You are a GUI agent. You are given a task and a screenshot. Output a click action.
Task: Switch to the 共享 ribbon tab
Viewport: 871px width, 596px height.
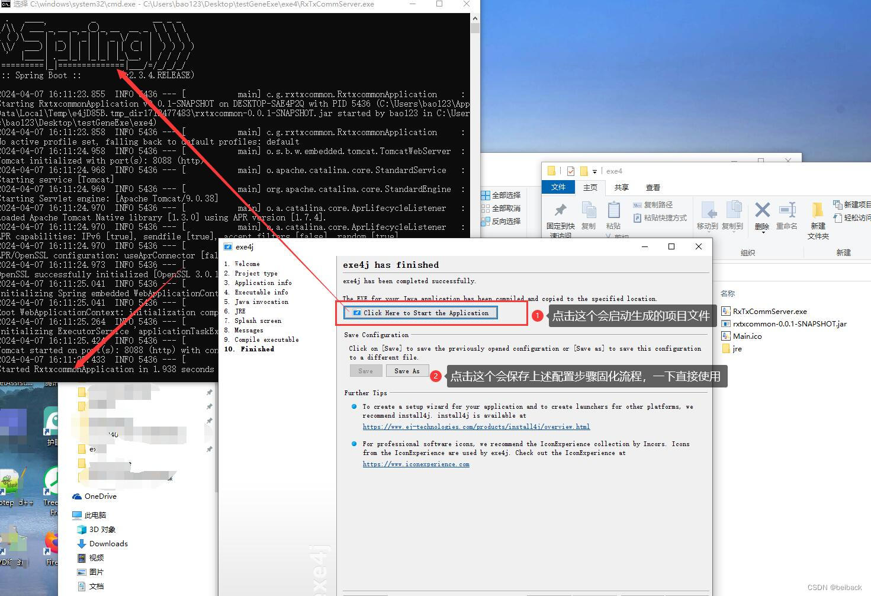621,187
